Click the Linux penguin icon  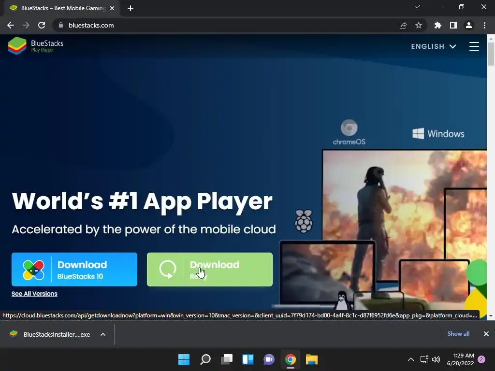coord(343,300)
